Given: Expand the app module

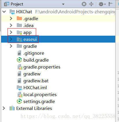Looking at the screenshot, I should (x=11, y=32).
